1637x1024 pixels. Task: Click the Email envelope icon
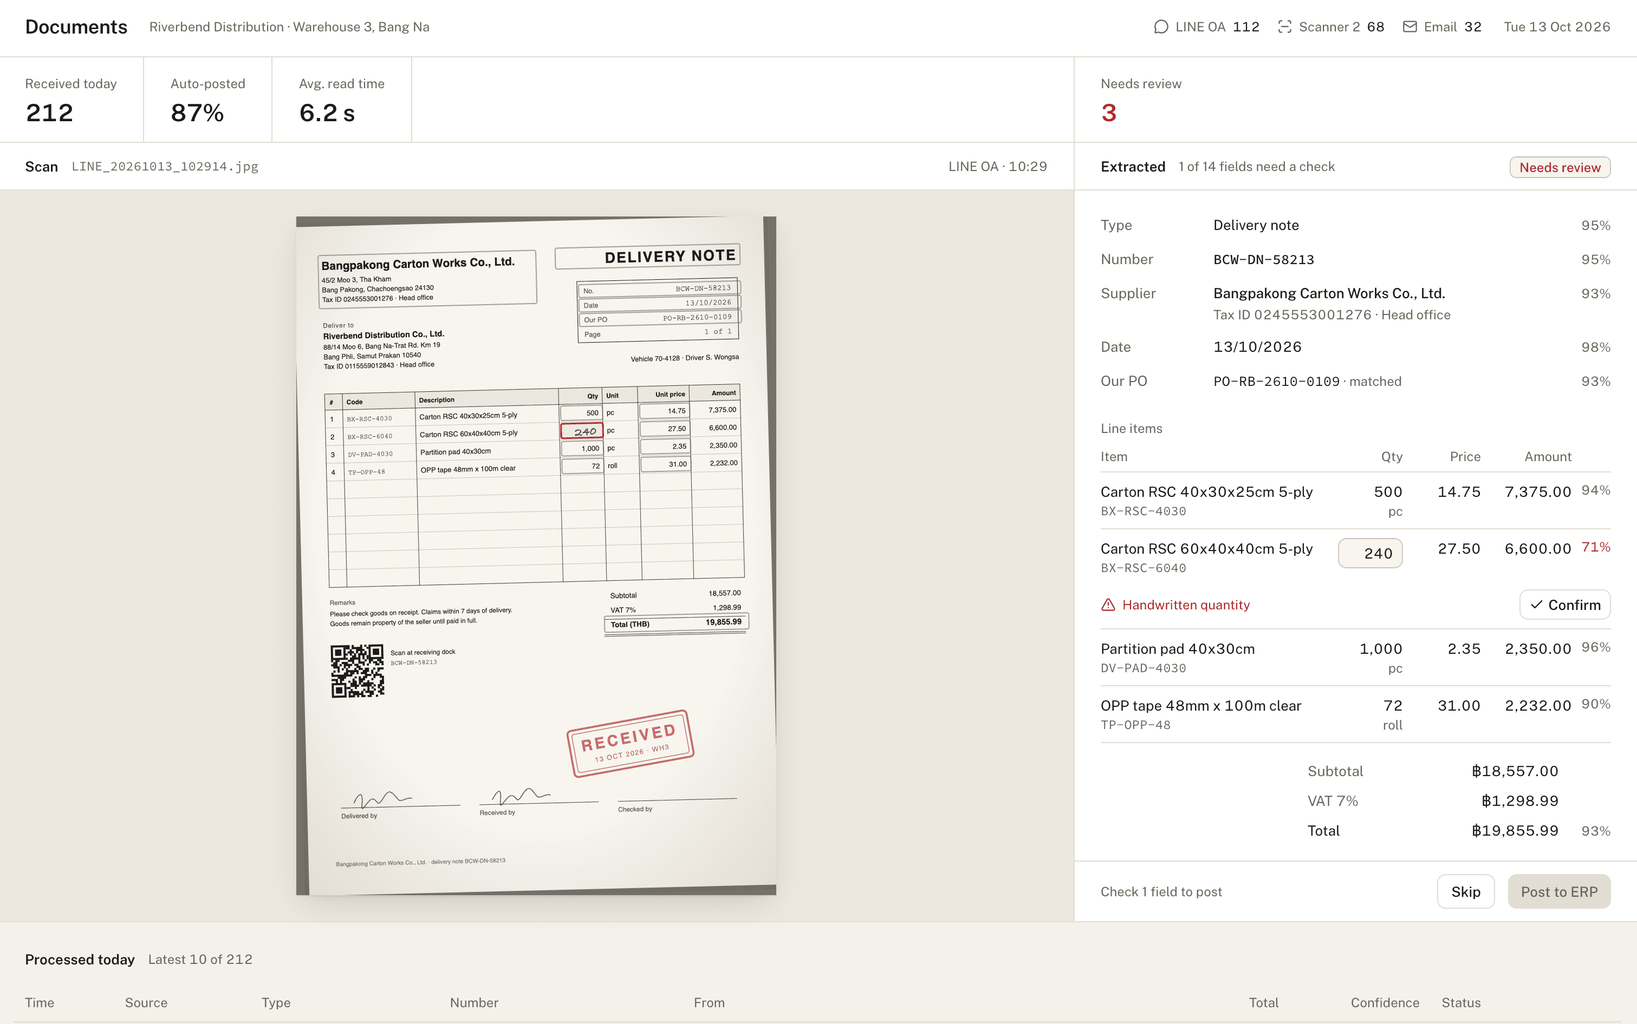(1409, 27)
